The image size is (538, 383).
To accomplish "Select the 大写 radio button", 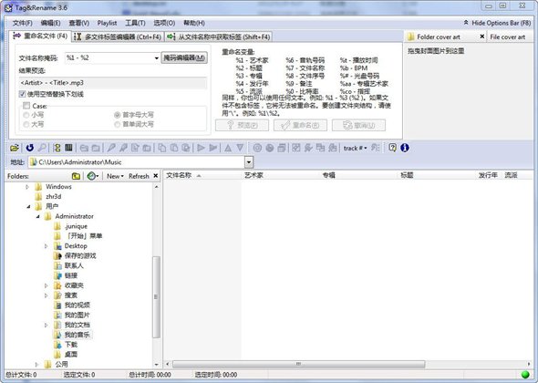I will (x=26, y=124).
